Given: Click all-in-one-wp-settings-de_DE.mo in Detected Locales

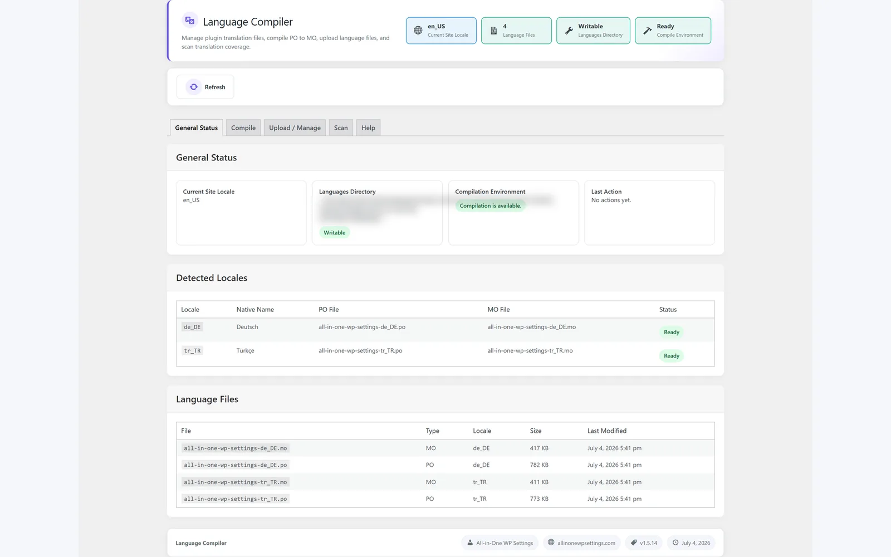Looking at the screenshot, I should (x=532, y=327).
